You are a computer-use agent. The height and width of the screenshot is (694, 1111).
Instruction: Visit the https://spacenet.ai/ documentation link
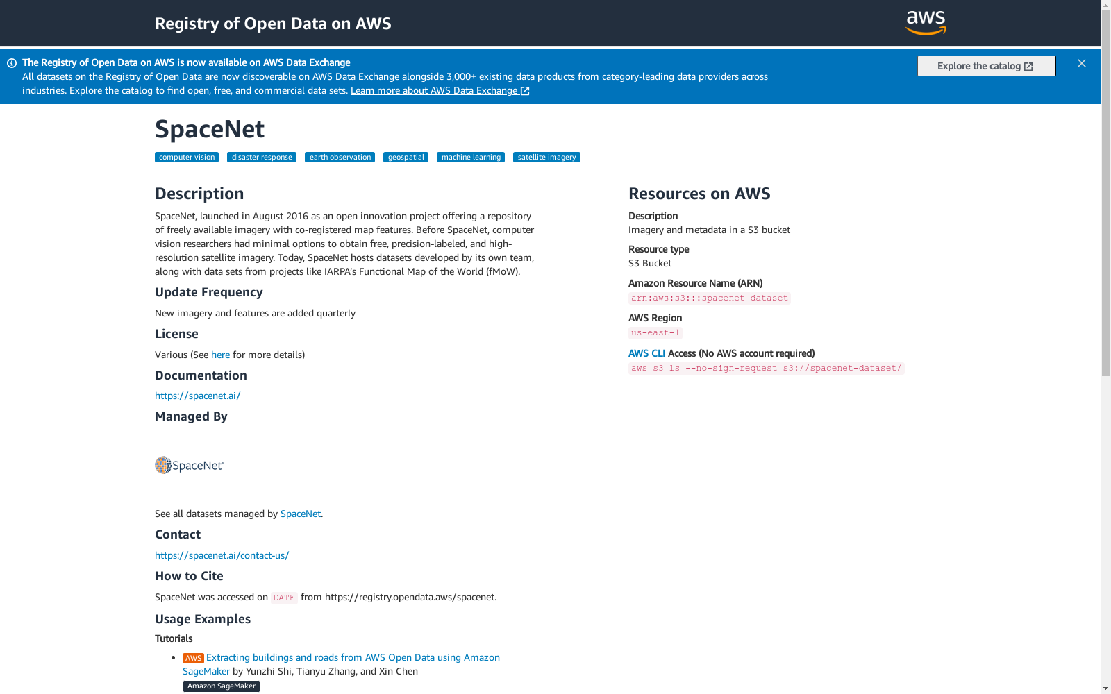pos(197,396)
